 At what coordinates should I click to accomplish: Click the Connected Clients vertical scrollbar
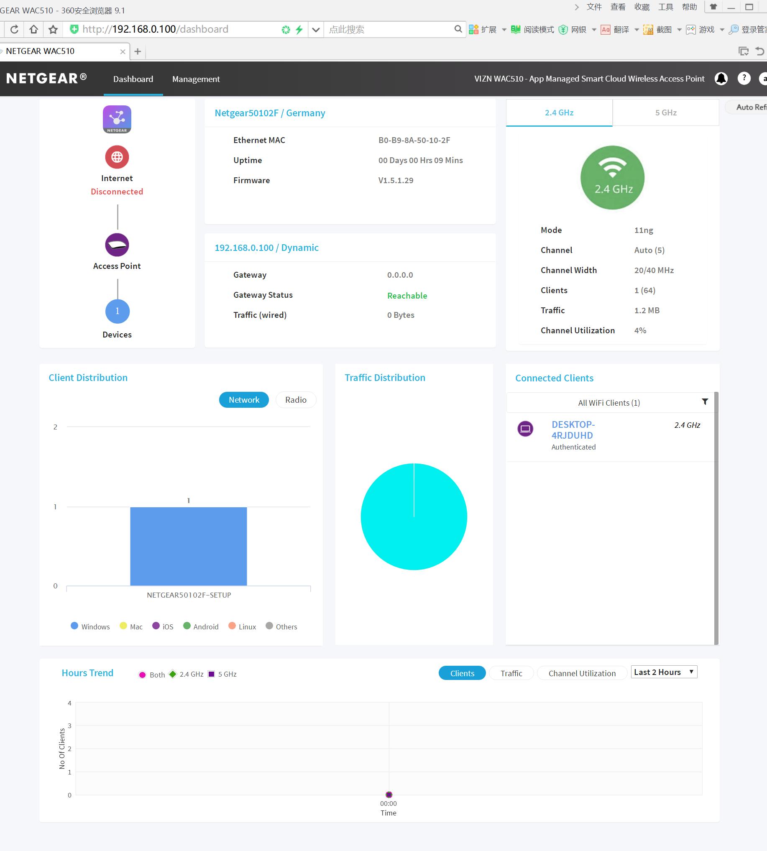(716, 518)
